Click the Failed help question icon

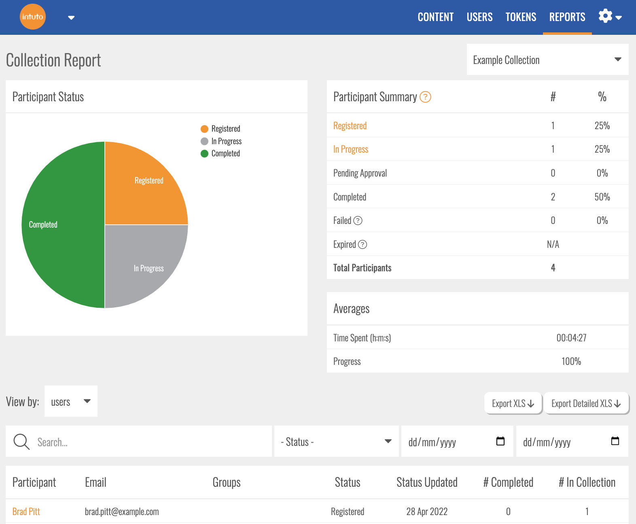pos(358,221)
